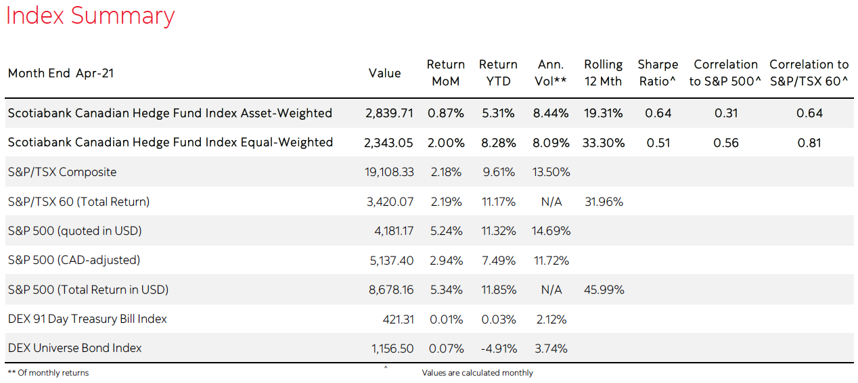
Task: Click the -4.91% YTD return cell
Action: 497,348
